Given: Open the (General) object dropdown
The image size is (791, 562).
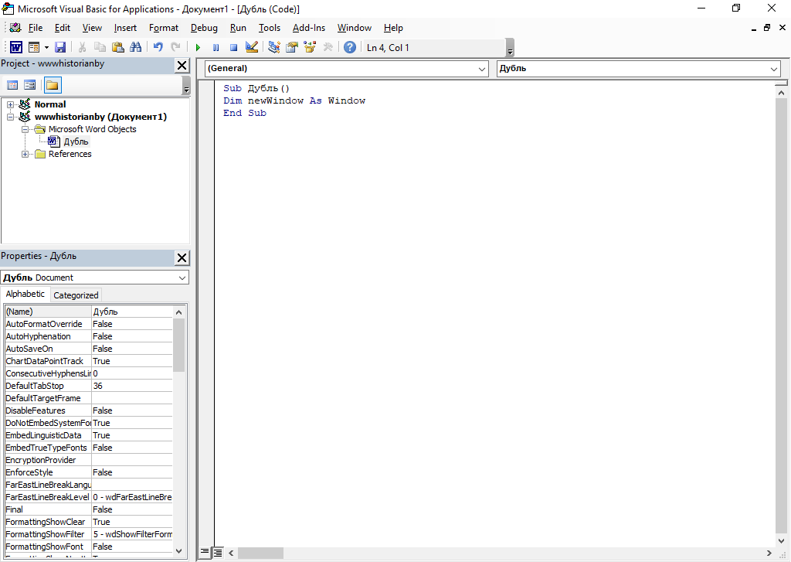Looking at the screenshot, I should pyautogui.click(x=482, y=69).
